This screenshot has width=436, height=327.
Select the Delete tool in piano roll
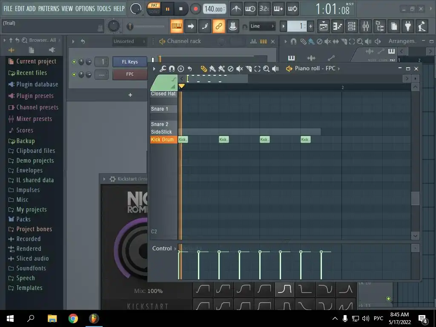coord(230,69)
